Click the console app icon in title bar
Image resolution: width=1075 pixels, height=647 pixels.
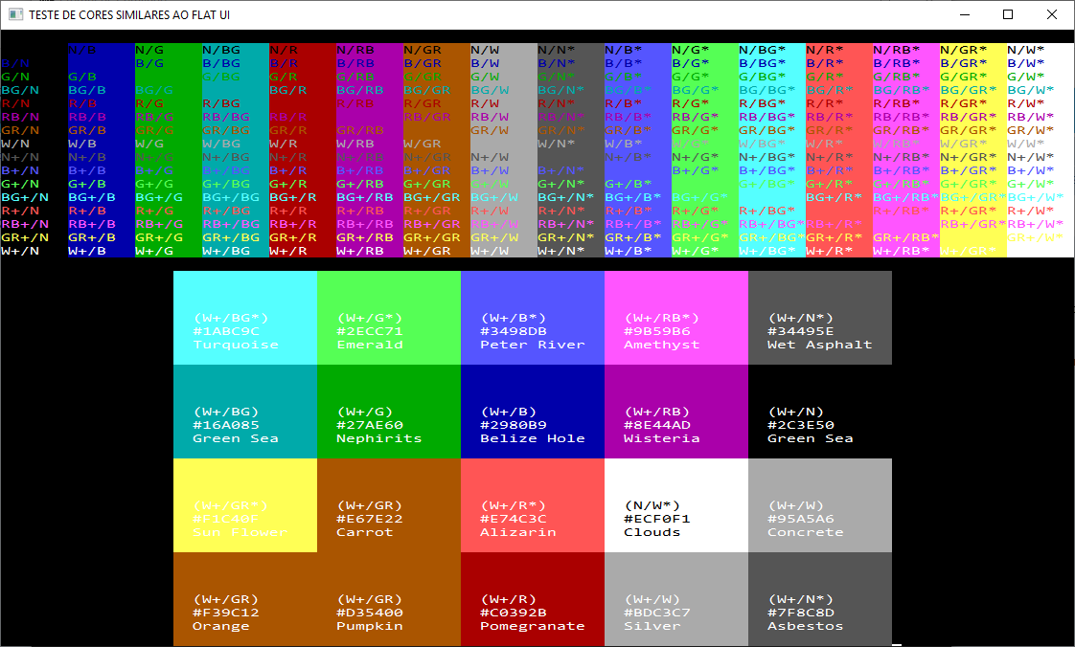point(15,14)
